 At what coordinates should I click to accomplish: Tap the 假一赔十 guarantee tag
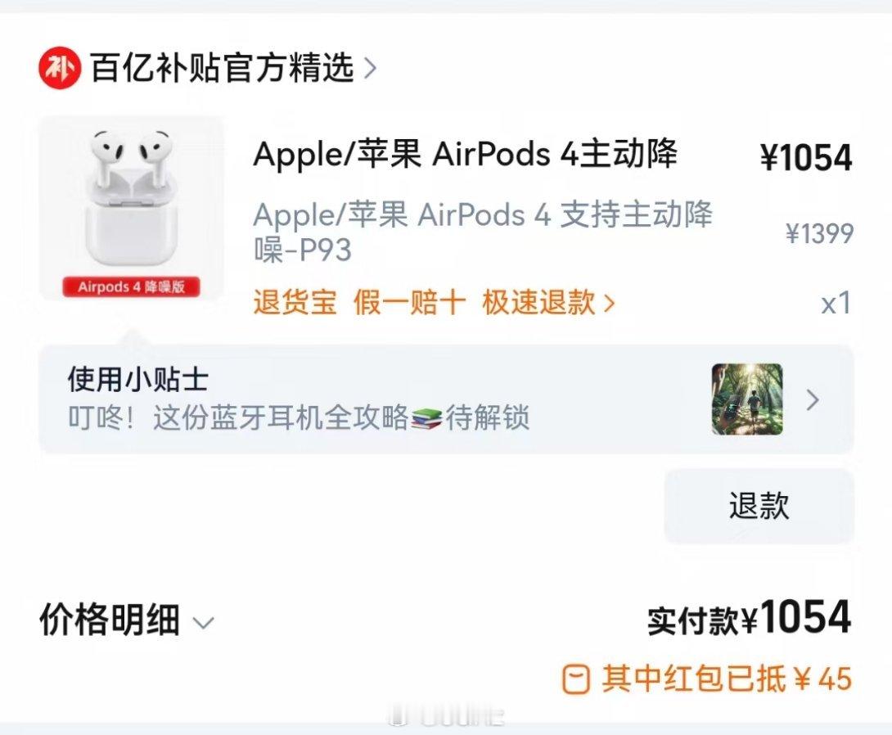[410, 302]
